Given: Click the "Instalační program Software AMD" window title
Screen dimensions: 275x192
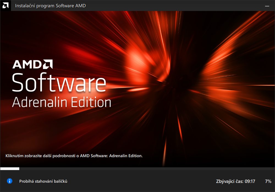Looking at the screenshot, I should (x=50, y=6).
